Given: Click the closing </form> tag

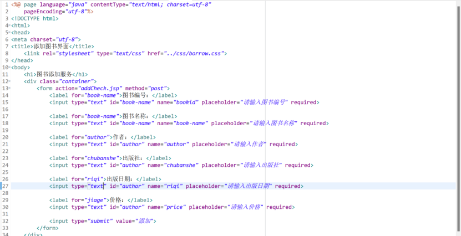Looking at the screenshot, I should 48,228.
